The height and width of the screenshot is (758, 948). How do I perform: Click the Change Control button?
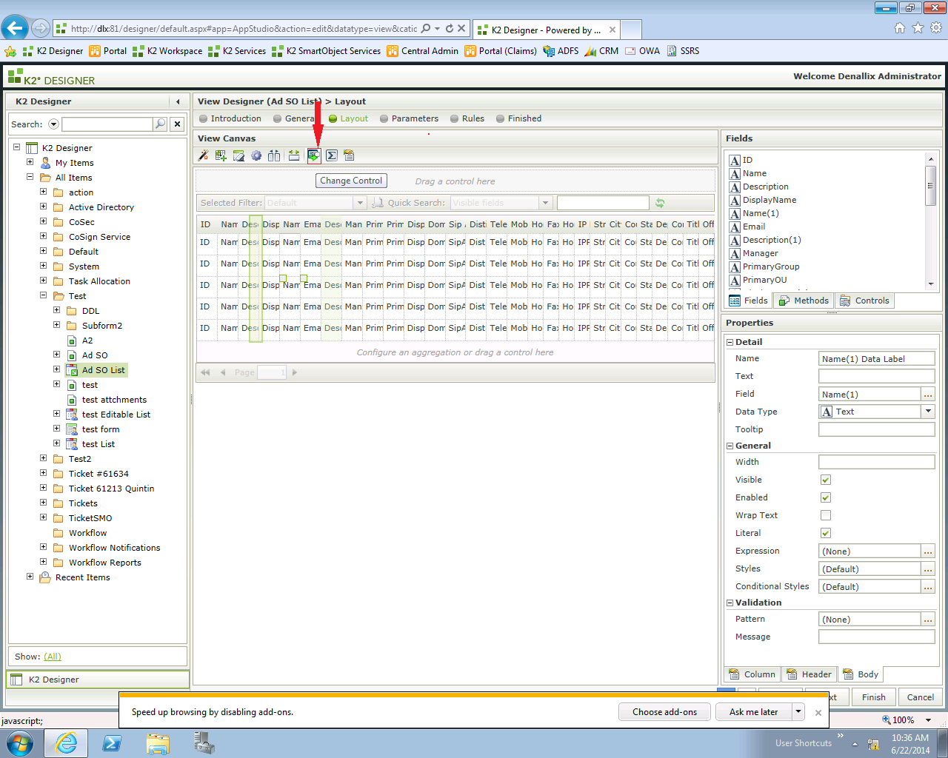[351, 181]
